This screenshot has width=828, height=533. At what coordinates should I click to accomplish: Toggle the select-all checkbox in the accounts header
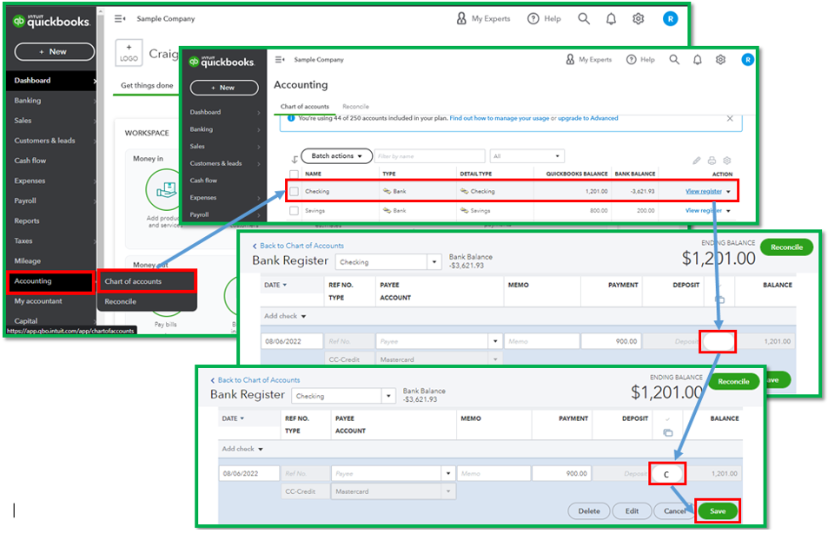click(294, 174)
